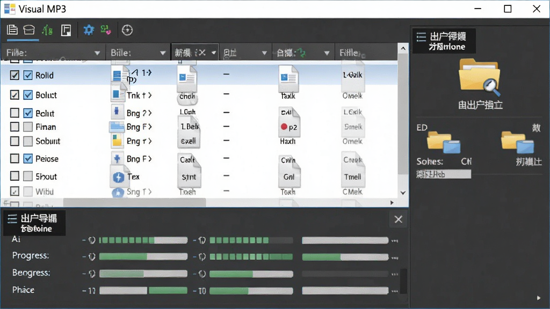Click the horizontal scrollbar right arrow

[x=392, y=202]
